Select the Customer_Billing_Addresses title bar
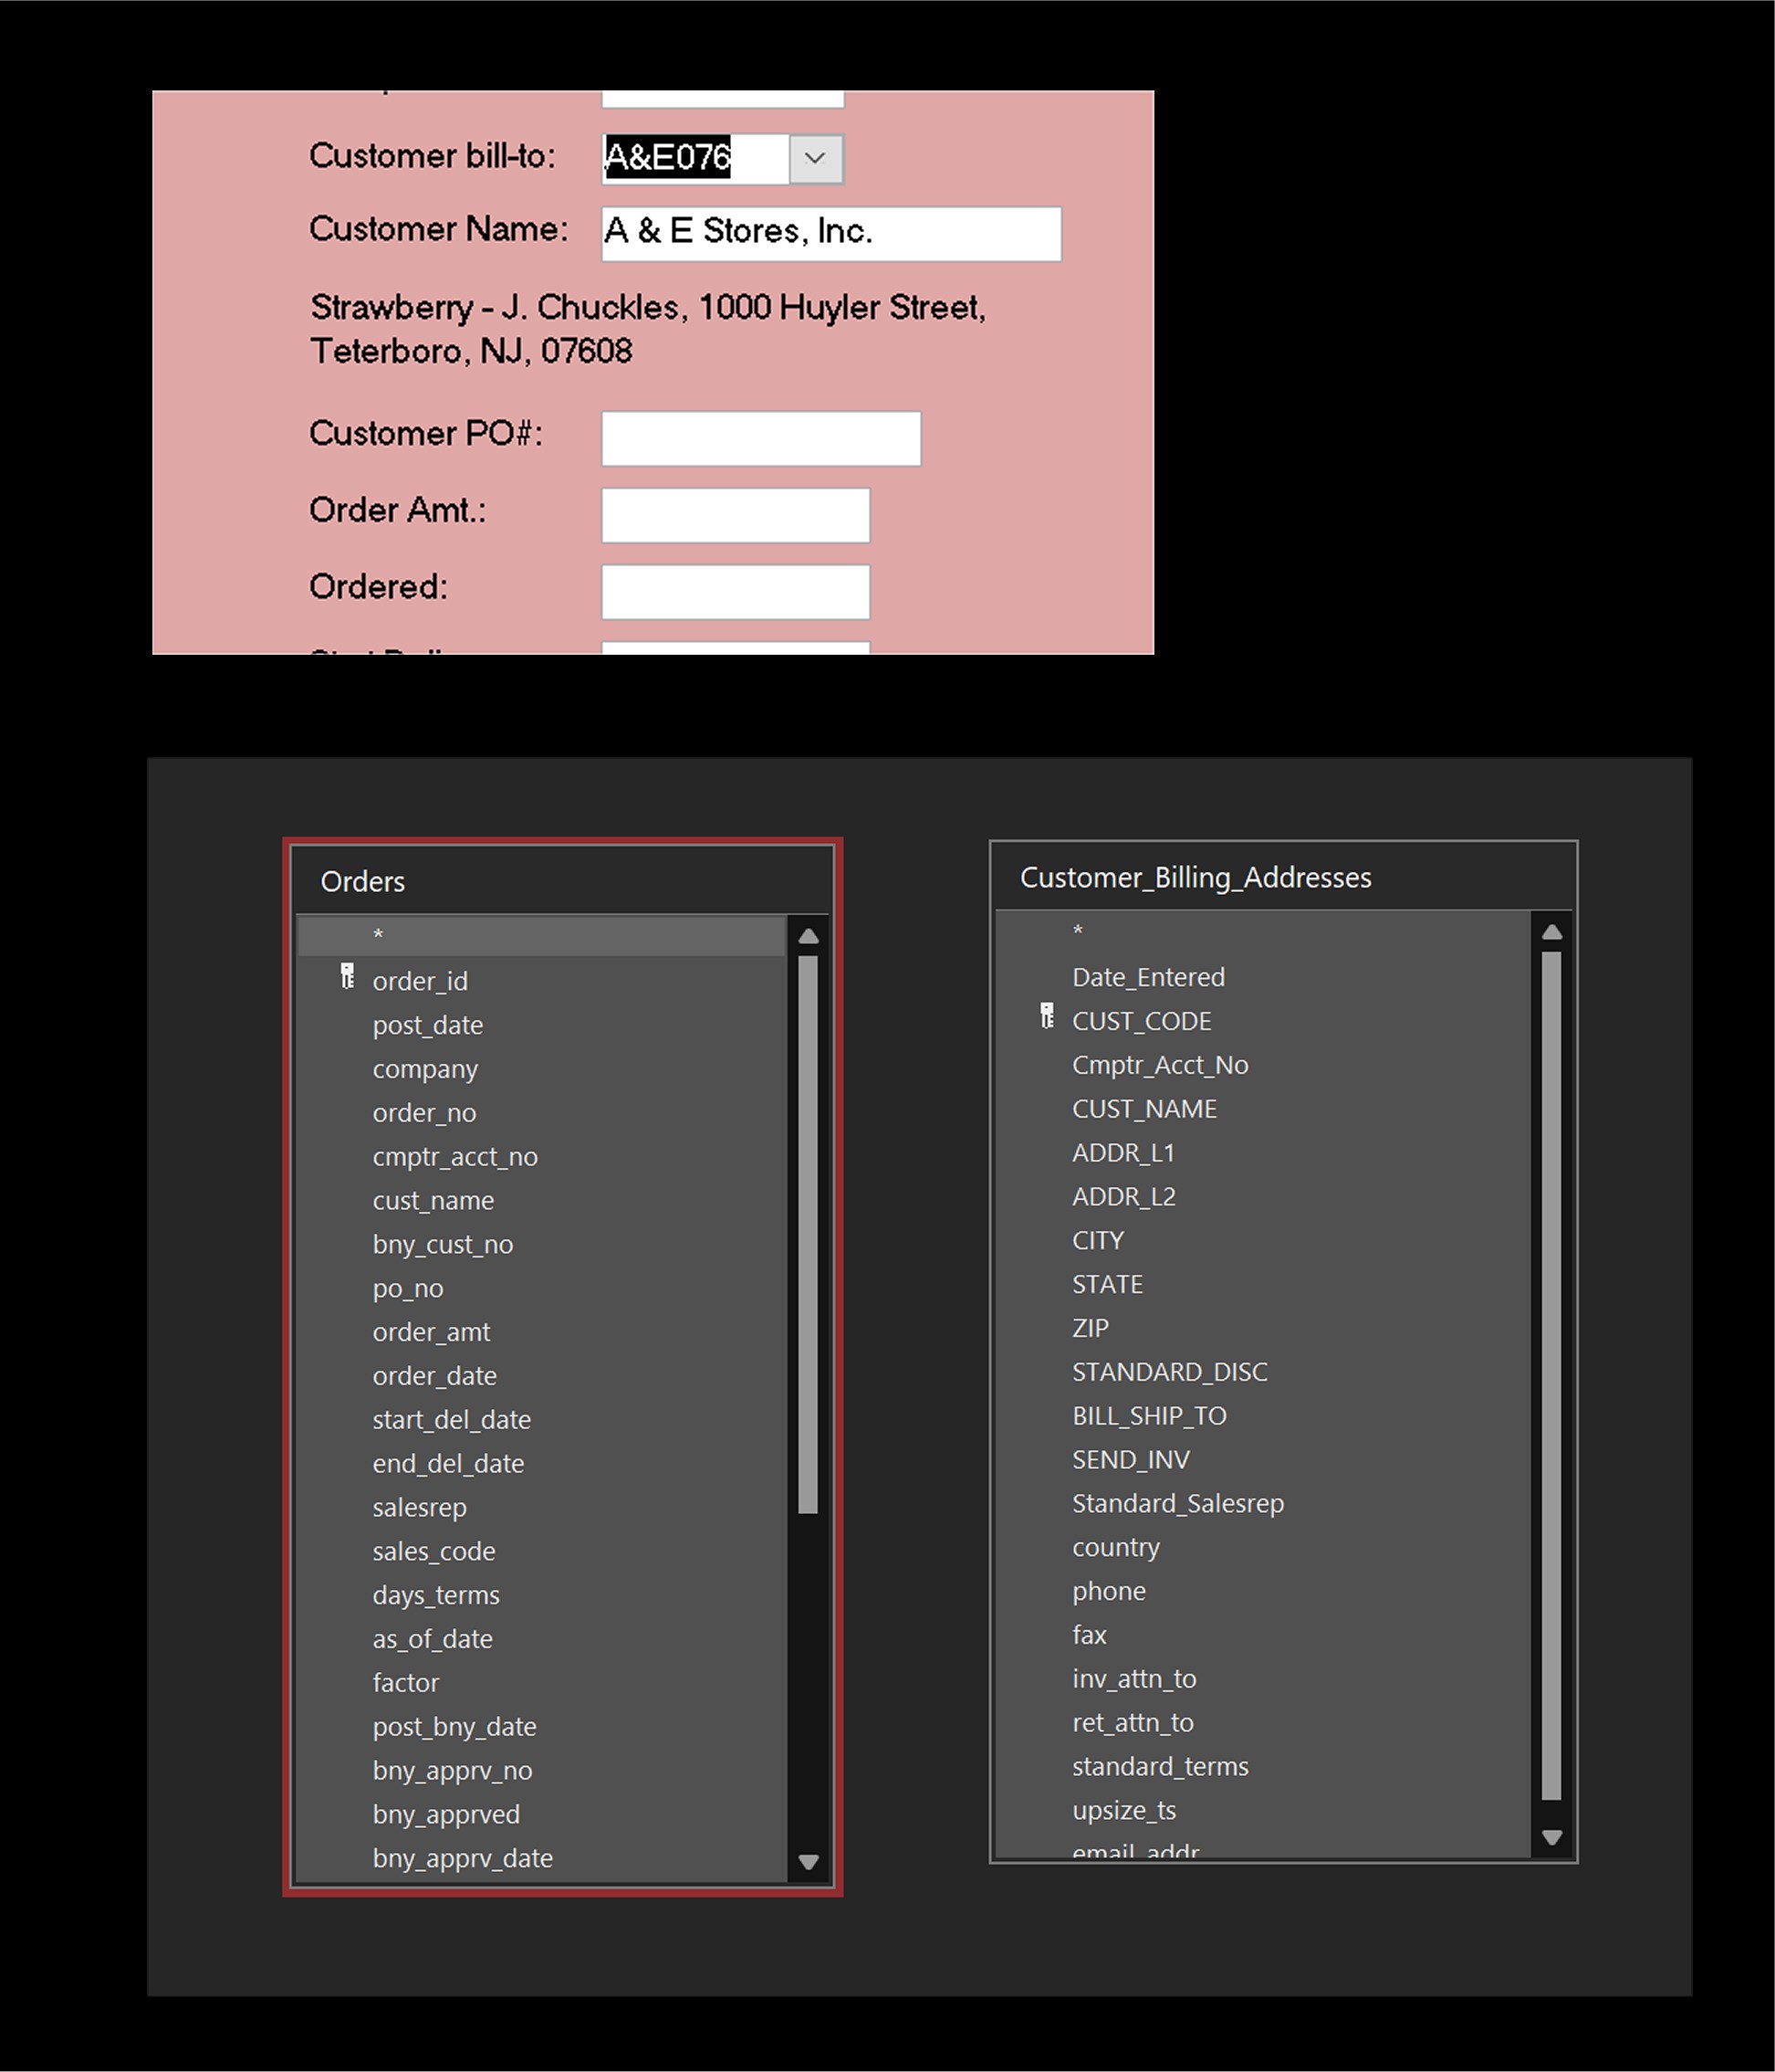 [x=1284, y=877]
